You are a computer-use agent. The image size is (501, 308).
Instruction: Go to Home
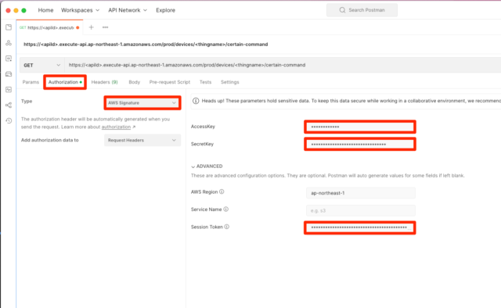click(x=45, y=10)
